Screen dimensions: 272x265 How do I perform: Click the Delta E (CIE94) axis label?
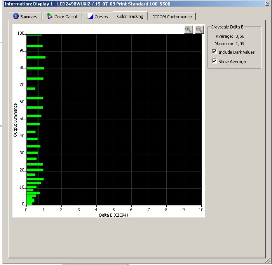[113, 215]
